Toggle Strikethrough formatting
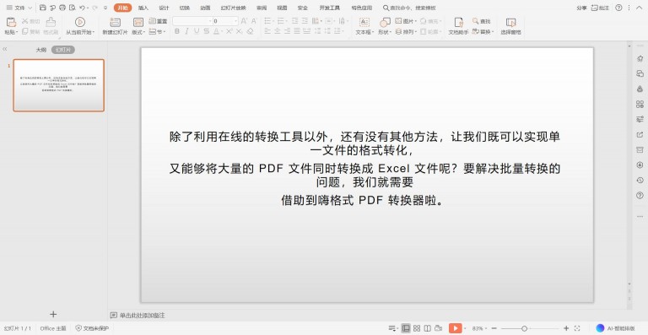Screen dimensions: 648x335 tap(206, 31)
